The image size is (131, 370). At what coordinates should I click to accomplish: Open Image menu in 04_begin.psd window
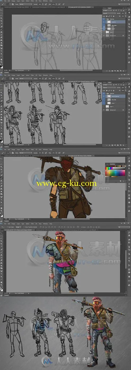pyautogui.click(x=13, y=75)
